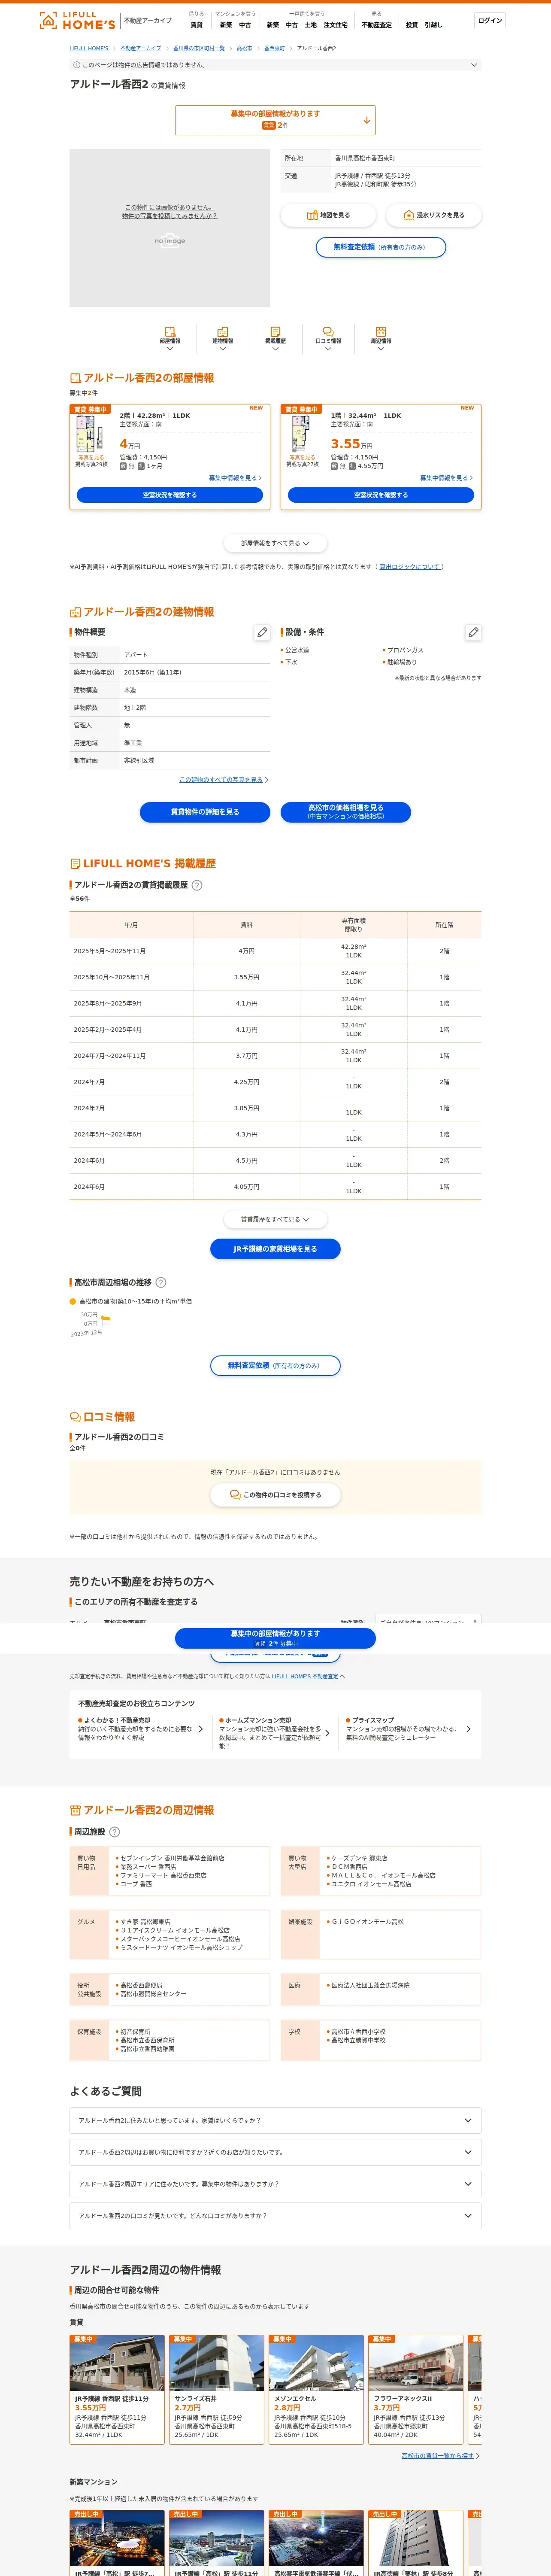Screen dimensions: 551x2576
Task: Click the pencil edit icon for 設備・条件
Action: pyautogui.click(x=473, y=632)
